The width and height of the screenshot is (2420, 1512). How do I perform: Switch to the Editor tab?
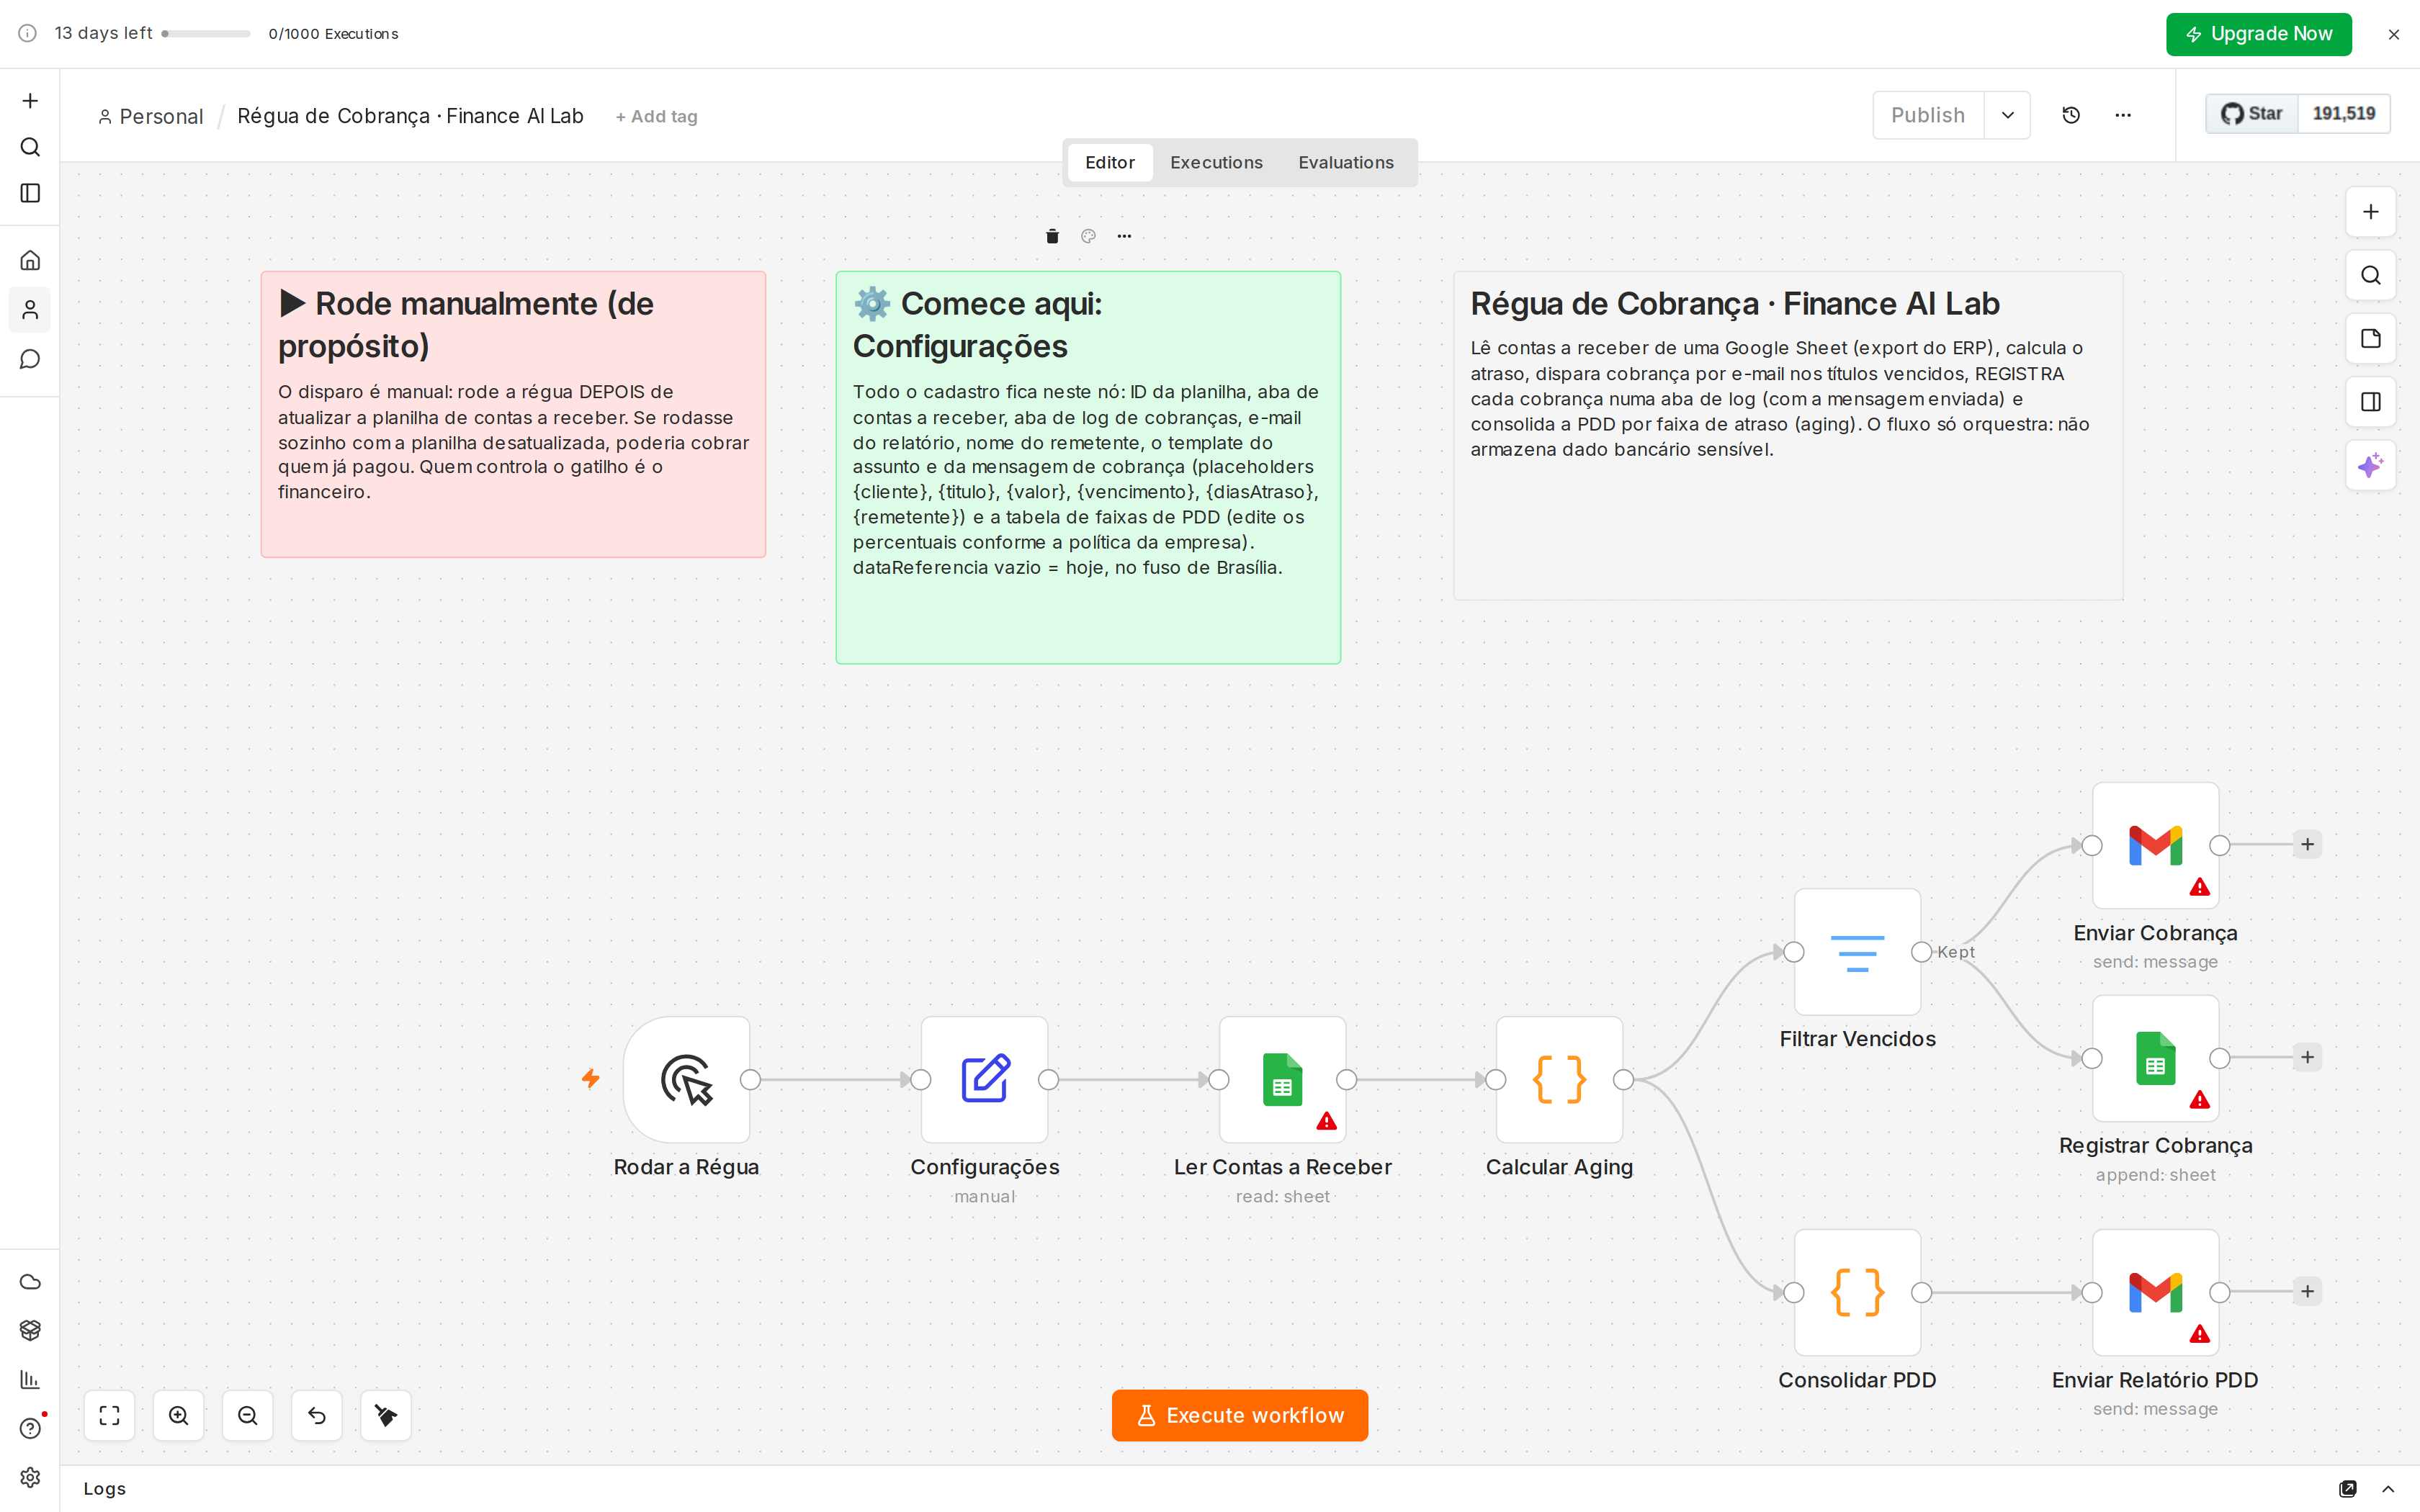point(1110,162)
